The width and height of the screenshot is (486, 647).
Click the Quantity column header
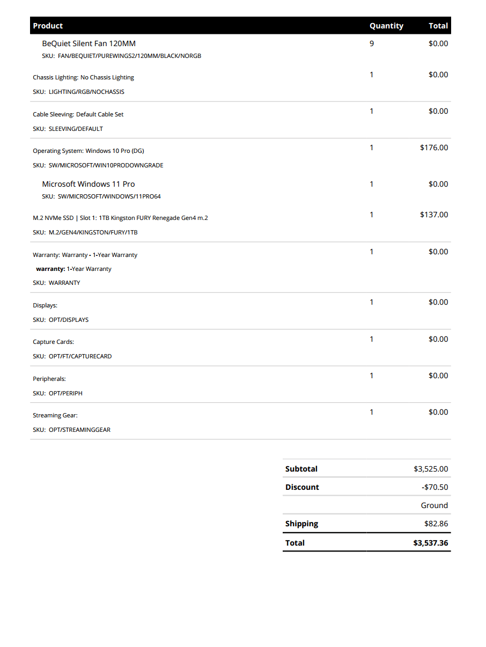tap(386, 26)
